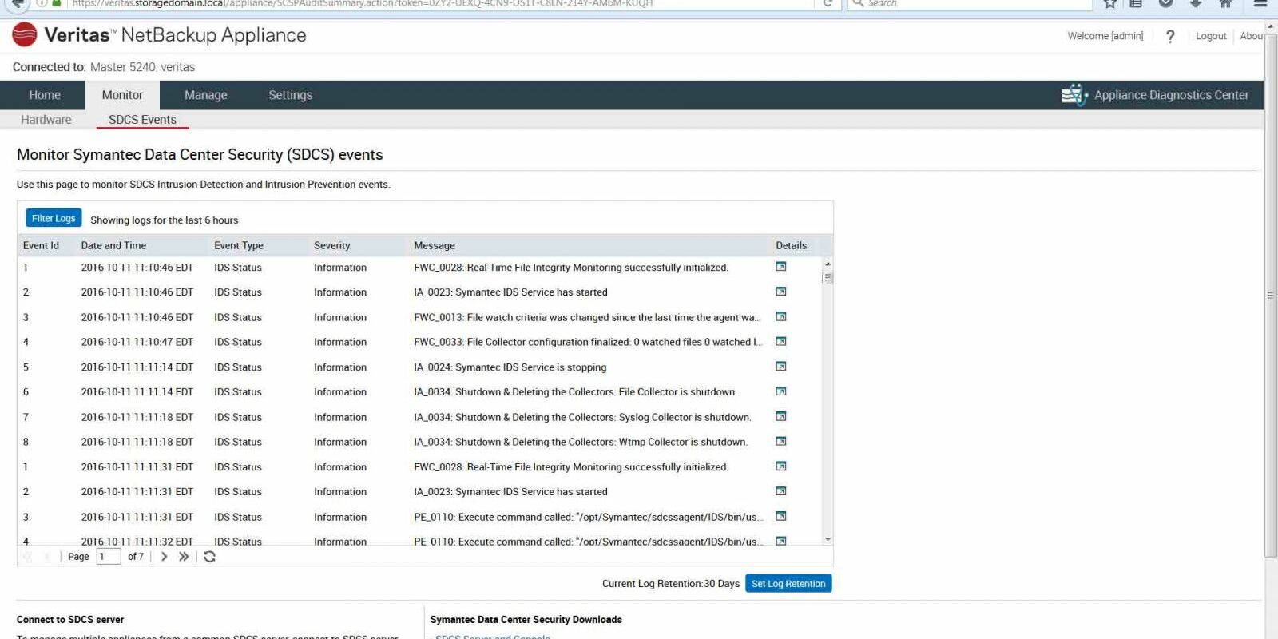This screenshot has height=639, width=1278.
Task: Select FWC_0013 file watch criteria message
Action: 587,317
